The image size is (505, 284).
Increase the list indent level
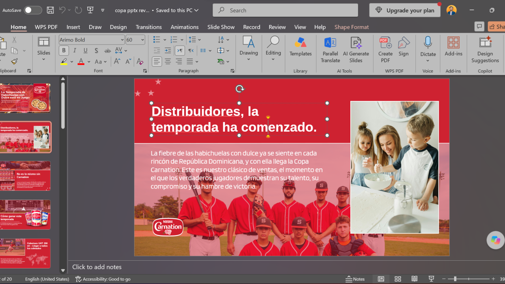tap(168, 50)
